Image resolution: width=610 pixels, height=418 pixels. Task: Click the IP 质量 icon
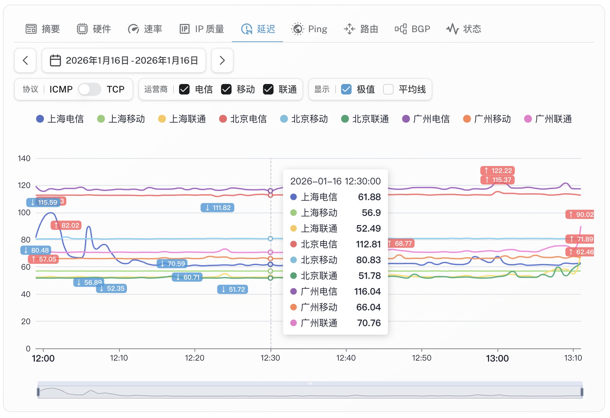coord(185,29)
